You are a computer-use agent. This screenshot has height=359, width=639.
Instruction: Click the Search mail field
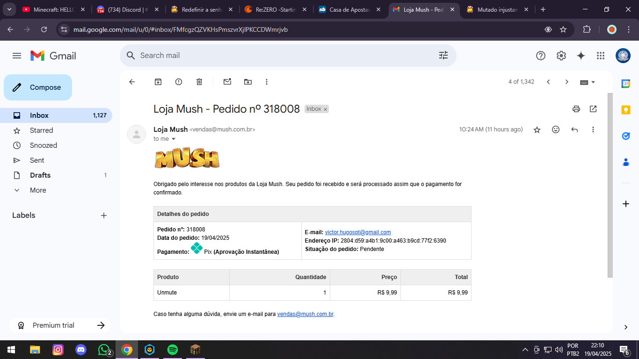pos(288,56)
